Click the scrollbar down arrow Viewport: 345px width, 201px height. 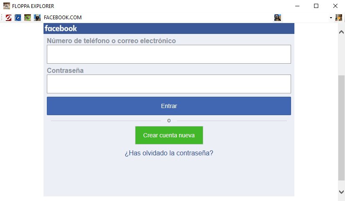click(341, 192)
